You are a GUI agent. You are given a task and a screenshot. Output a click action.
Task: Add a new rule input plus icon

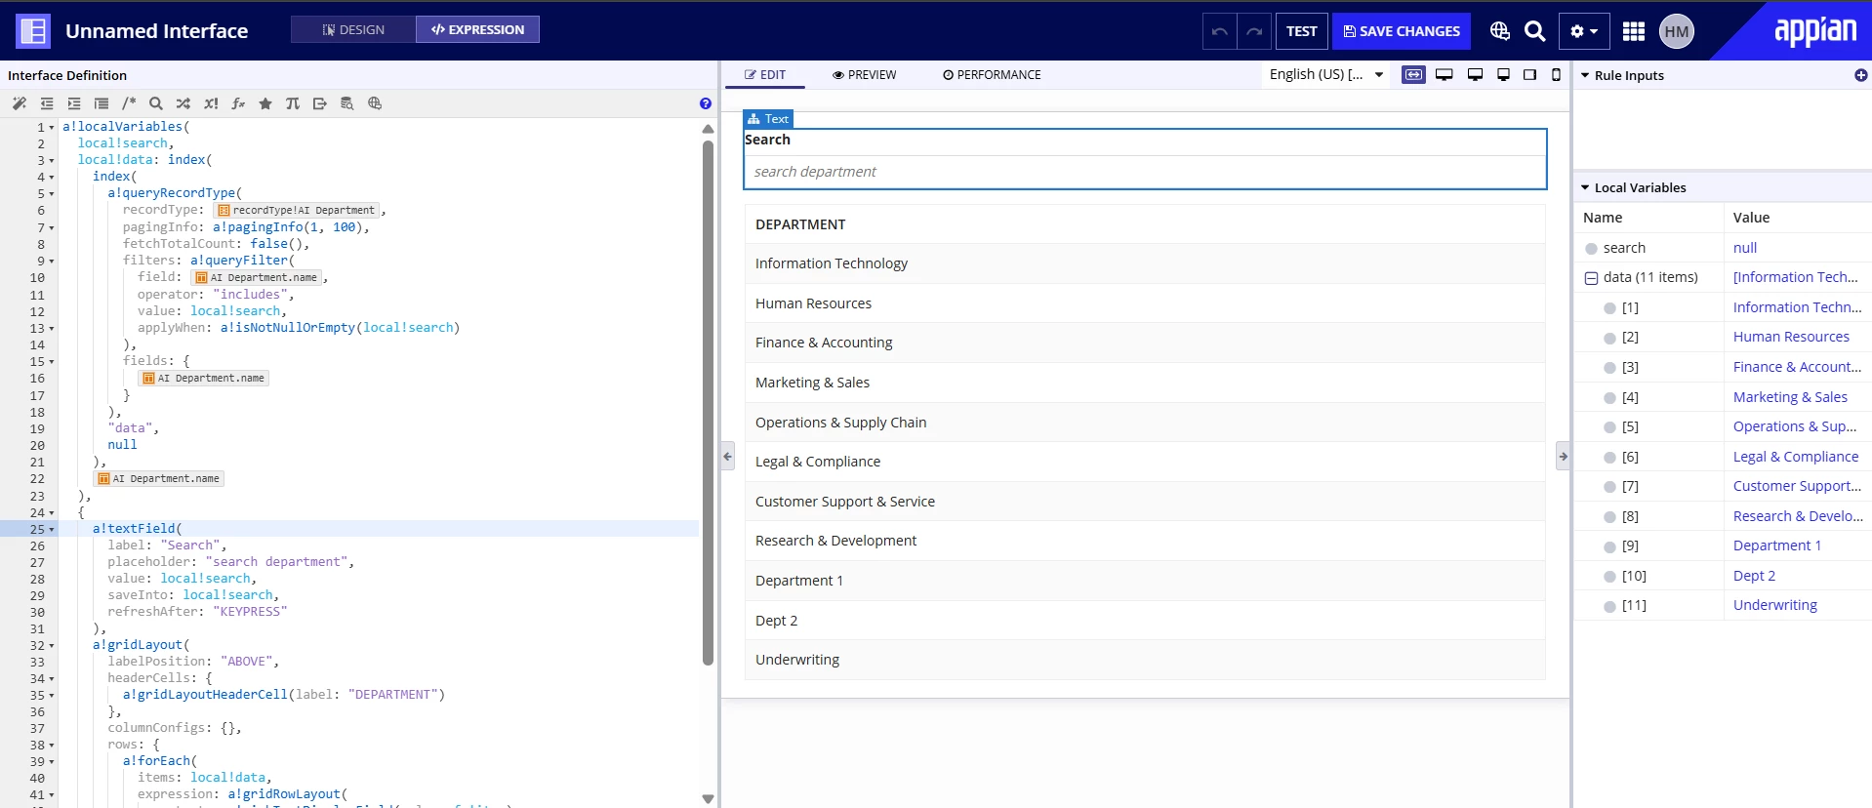pyautogui.click(x=1861, y=75)
